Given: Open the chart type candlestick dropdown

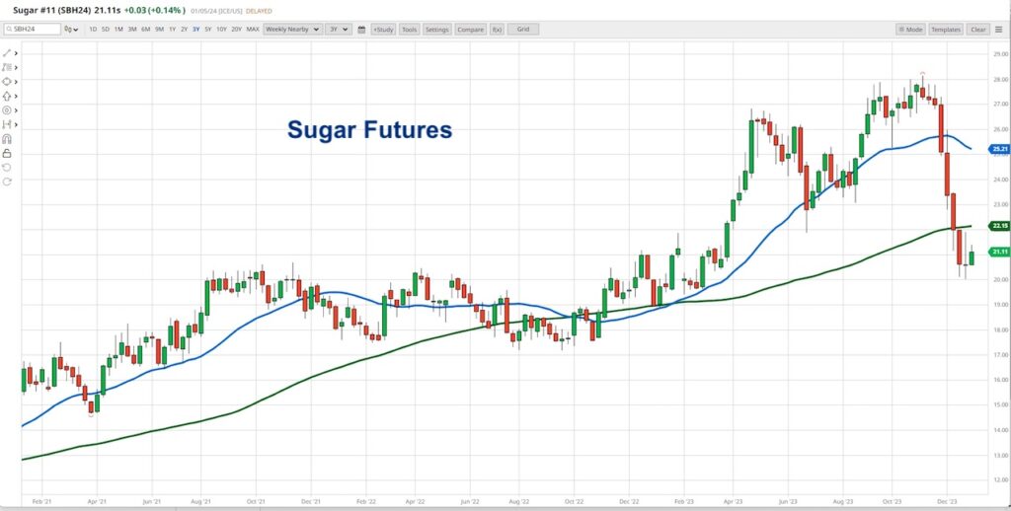Looking at the screenshot, I should coord(71,30).
